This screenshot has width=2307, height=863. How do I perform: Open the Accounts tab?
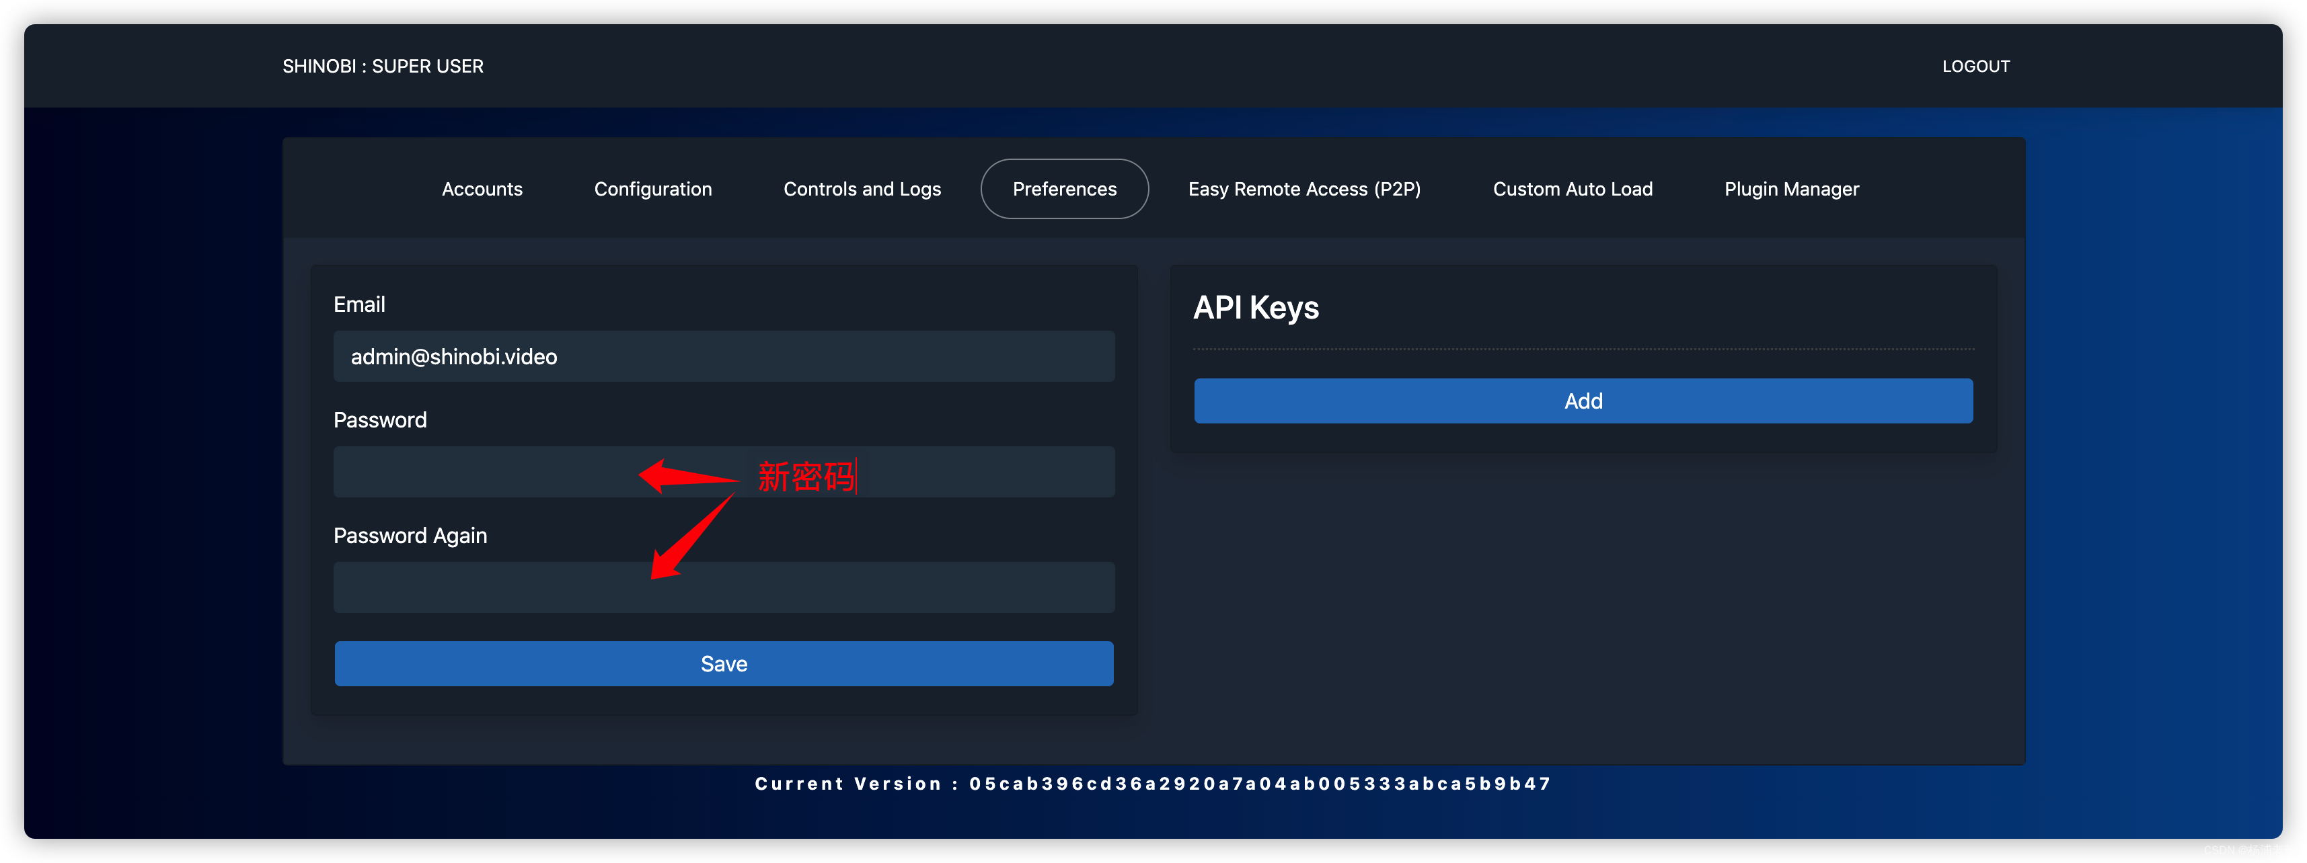pyautogui.click(x=482, y=189)
